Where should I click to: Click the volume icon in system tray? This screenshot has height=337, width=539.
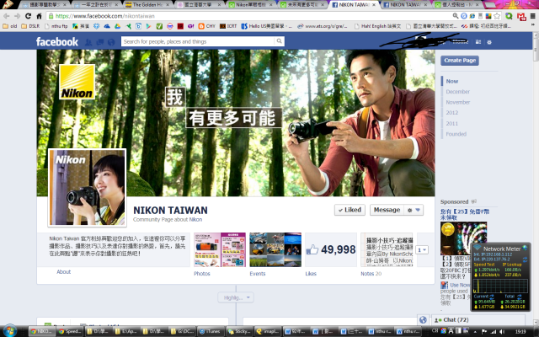coord(503,331)
